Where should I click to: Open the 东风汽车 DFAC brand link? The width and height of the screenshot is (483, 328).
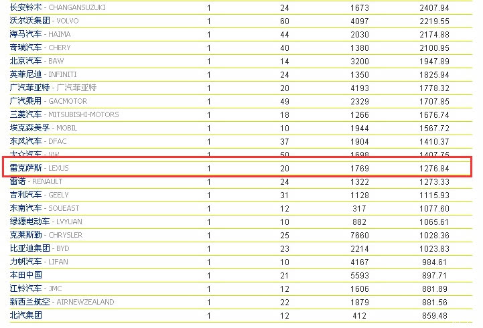38,141
